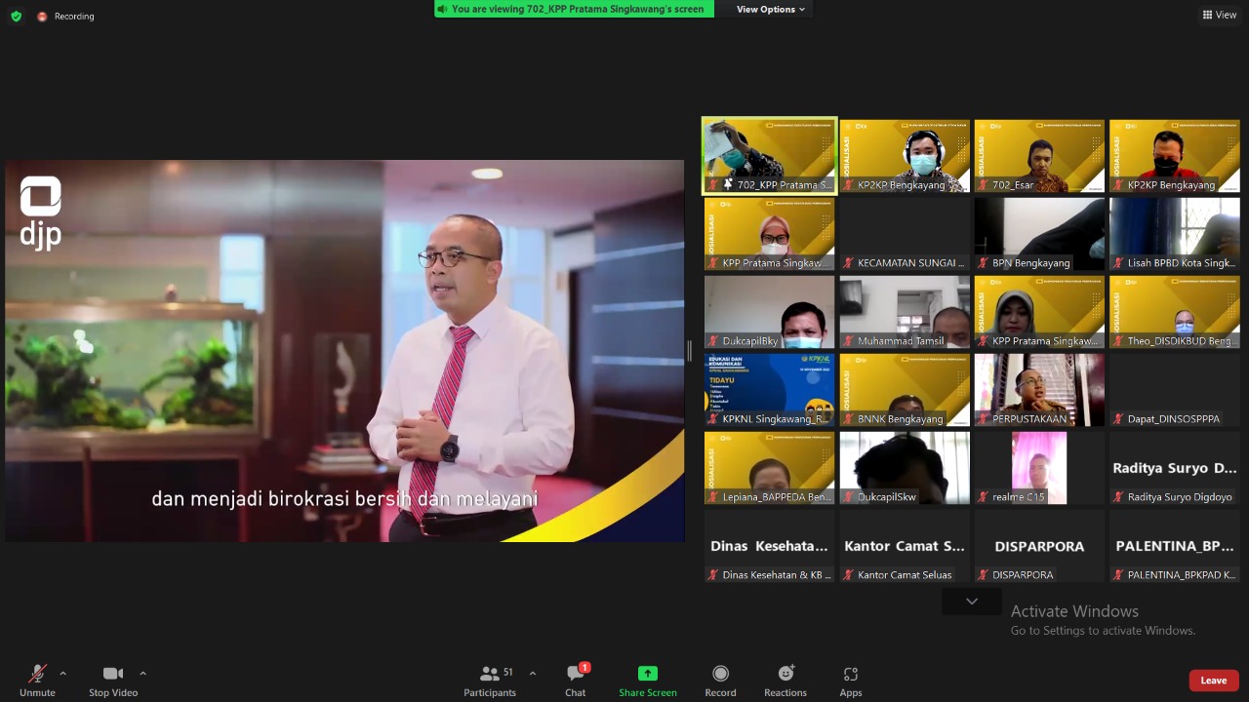Click the red Leave button
1249x702 pixels.
pos(1213,681)
